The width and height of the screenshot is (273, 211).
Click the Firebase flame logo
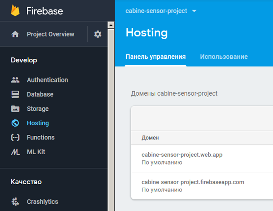[x=15, y=10]
